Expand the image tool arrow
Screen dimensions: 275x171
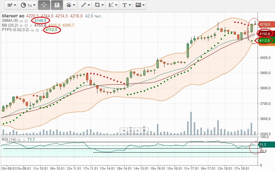coord(144,5)
